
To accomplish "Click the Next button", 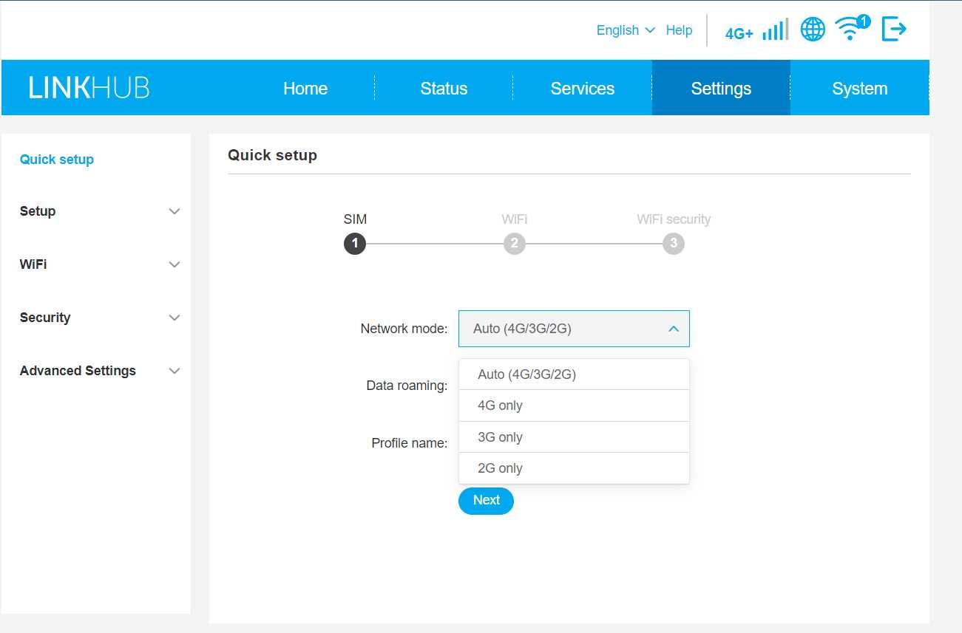I will 486,501.
